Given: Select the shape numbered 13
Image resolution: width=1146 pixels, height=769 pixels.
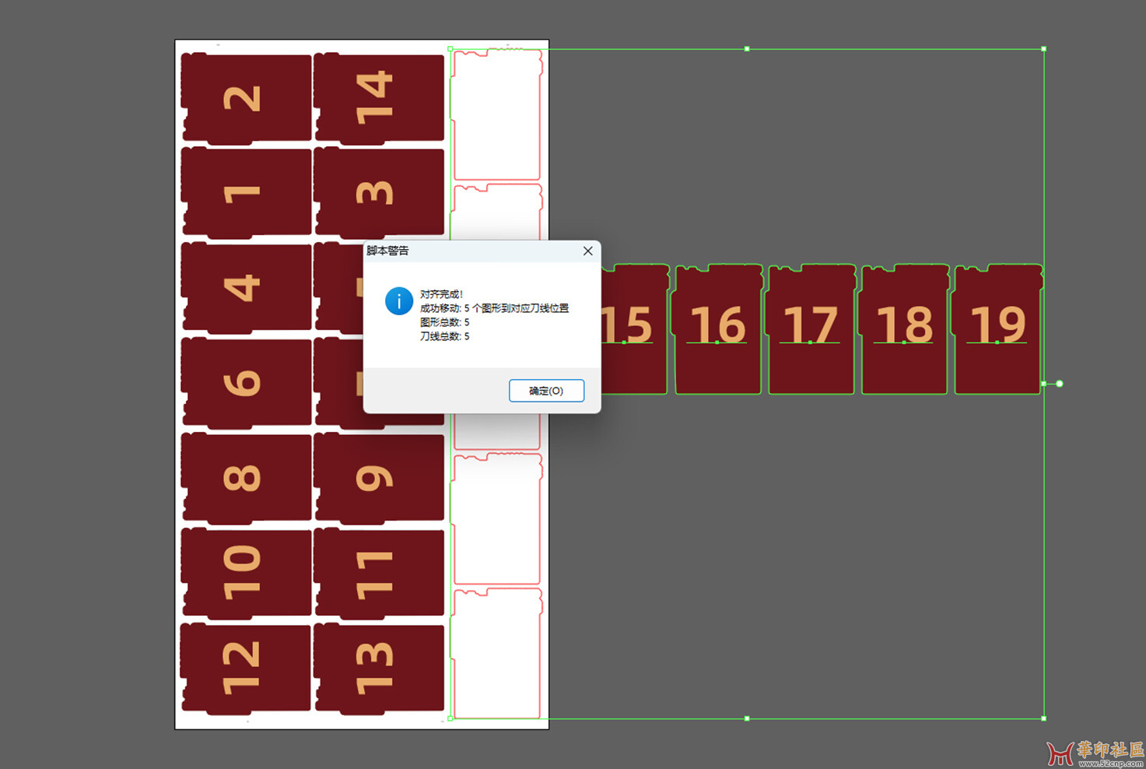Looking at the screenshot, I should [379, 668].
